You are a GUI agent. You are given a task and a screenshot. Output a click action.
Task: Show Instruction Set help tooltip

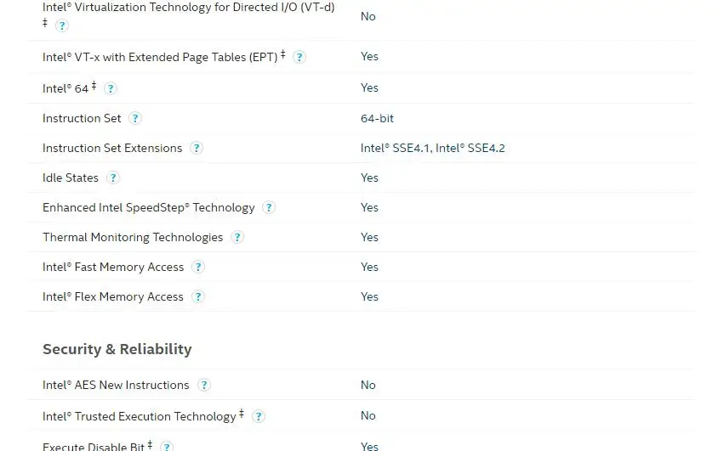(134, 119)
